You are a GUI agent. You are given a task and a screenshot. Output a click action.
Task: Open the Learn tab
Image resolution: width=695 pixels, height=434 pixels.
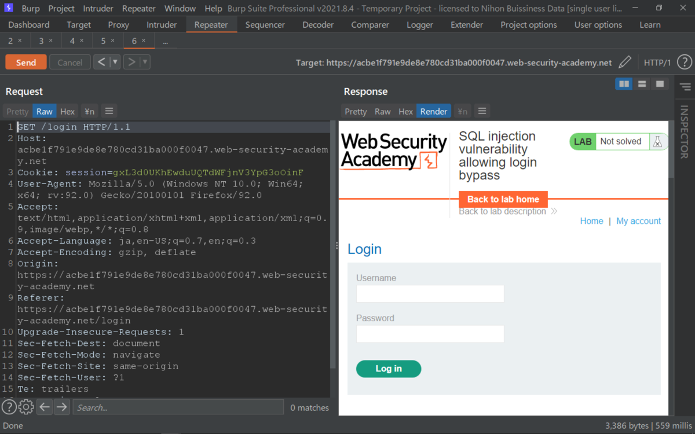click(x=650, y=25)
